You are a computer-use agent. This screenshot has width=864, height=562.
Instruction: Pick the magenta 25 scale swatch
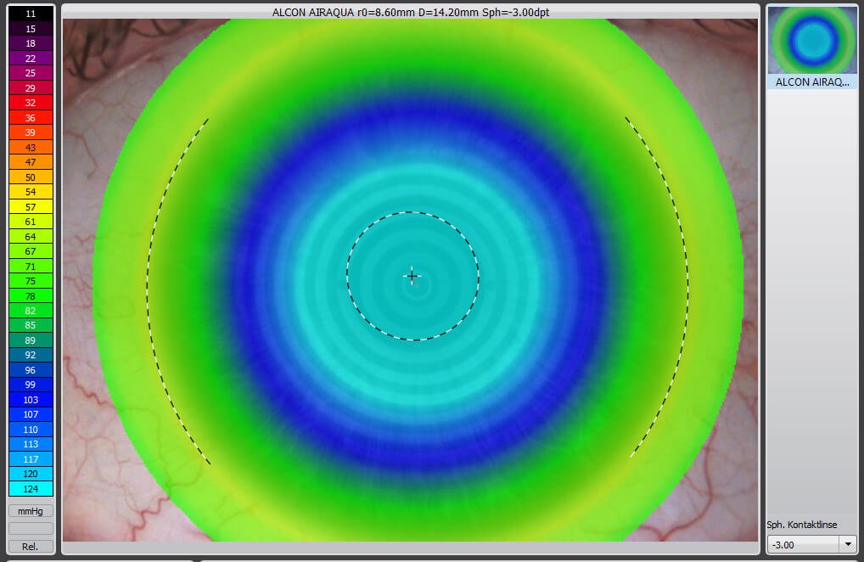31,74
